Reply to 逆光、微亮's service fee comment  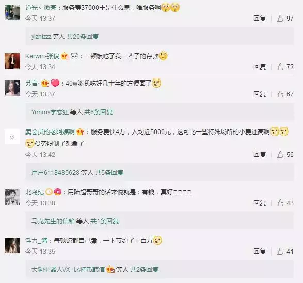pos(260,19)
